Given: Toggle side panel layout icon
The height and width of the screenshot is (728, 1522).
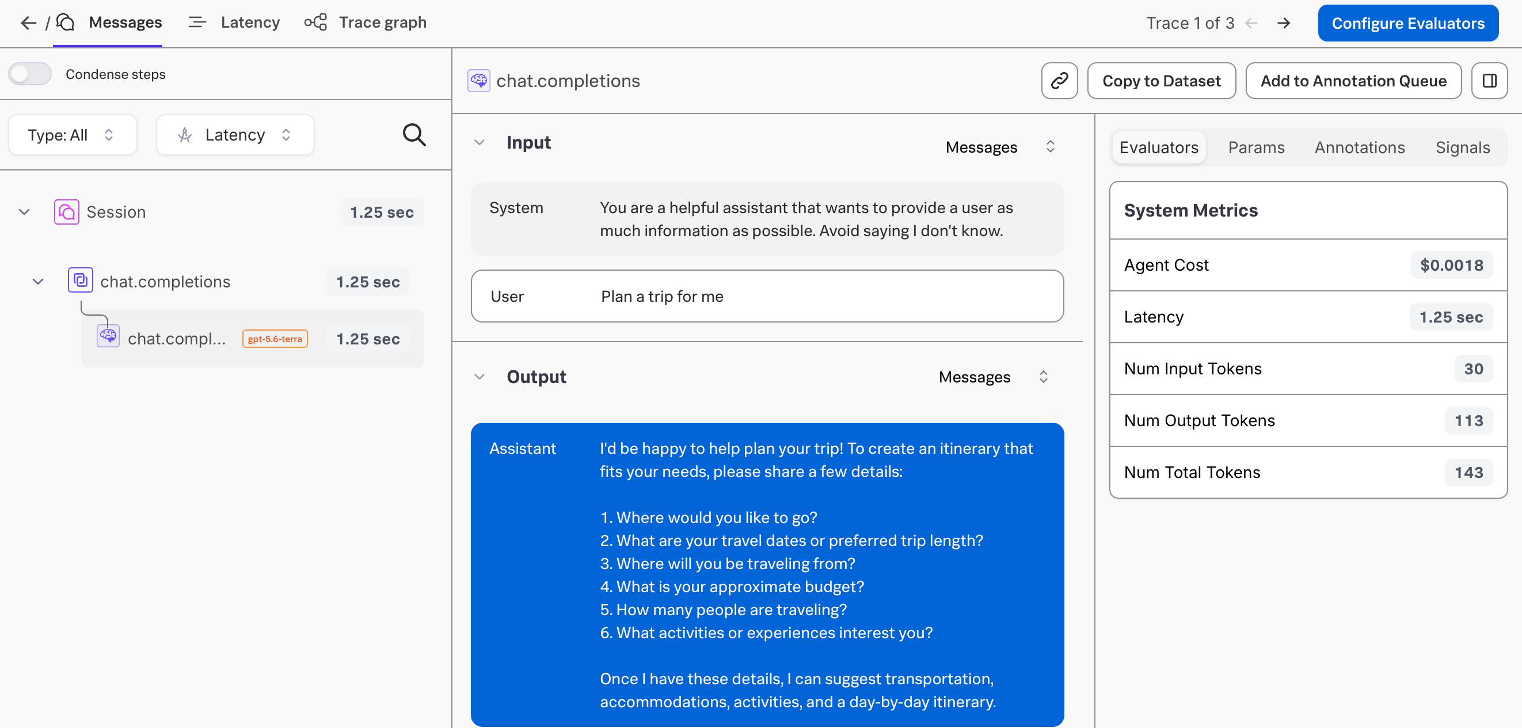Looking at the screenshot, I should point(1490,81).
